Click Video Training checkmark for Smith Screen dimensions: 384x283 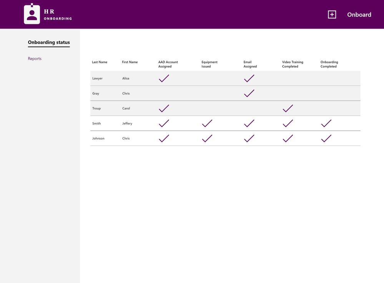288,123
